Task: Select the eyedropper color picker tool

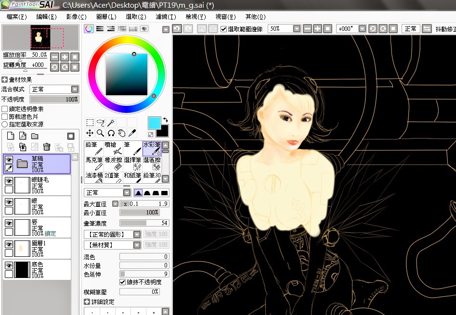Action: click(132, 133)
